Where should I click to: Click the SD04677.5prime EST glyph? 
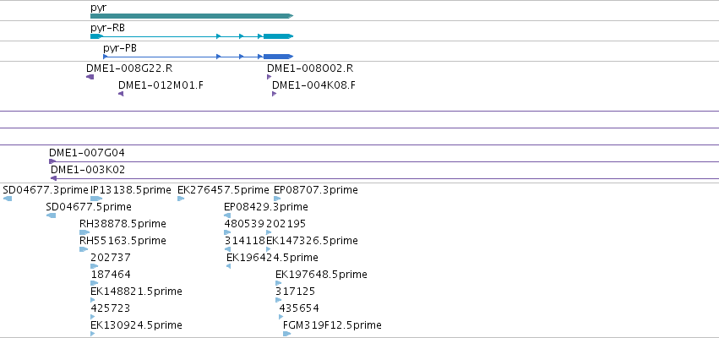pos(51,215)
